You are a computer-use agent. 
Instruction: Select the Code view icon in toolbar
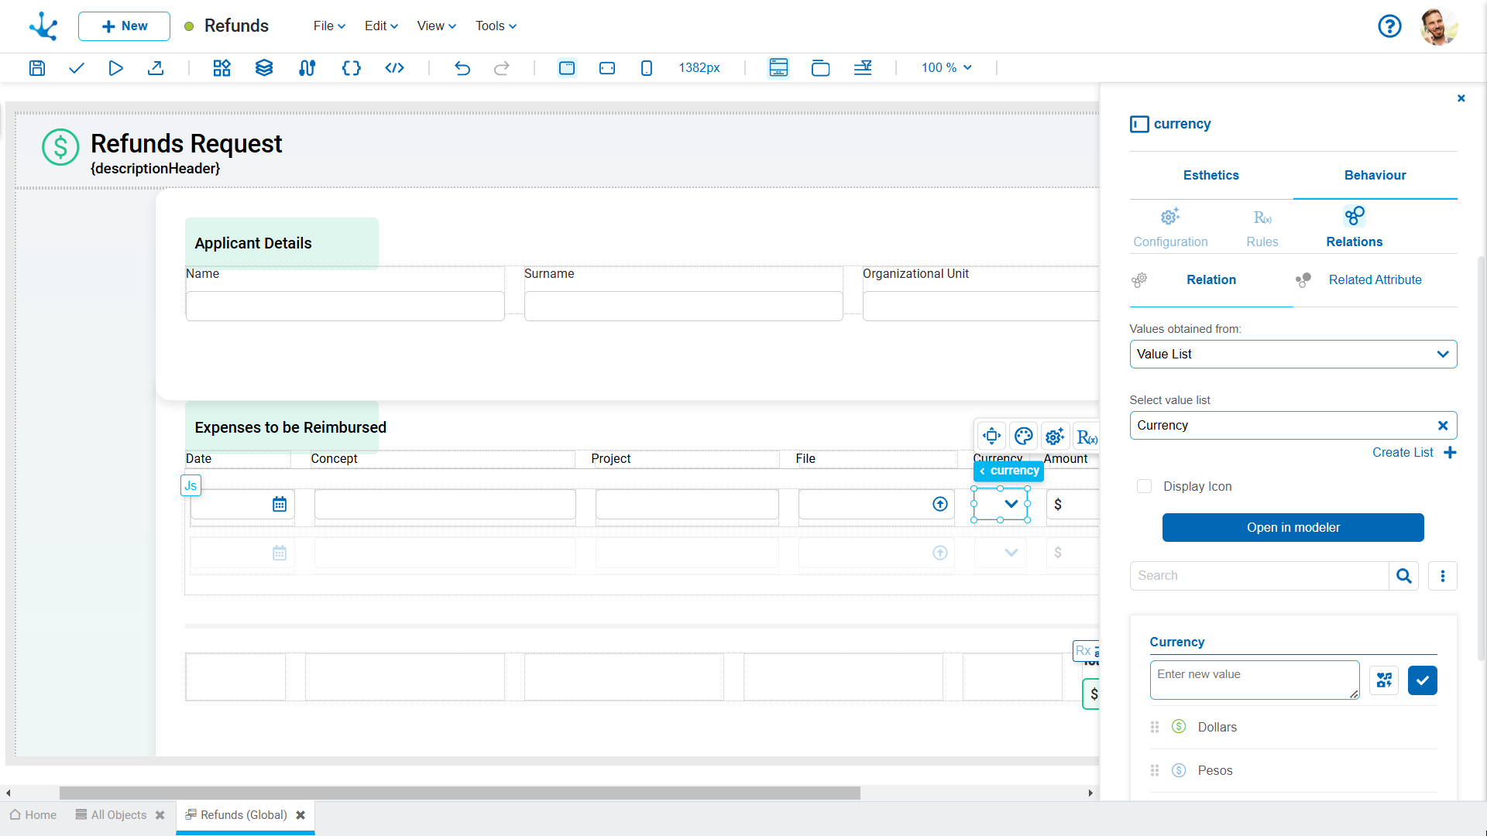[393, 67]
